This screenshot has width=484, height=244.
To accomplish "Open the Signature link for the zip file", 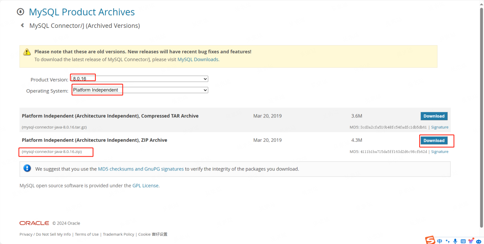I will click(x=440, y=152).
